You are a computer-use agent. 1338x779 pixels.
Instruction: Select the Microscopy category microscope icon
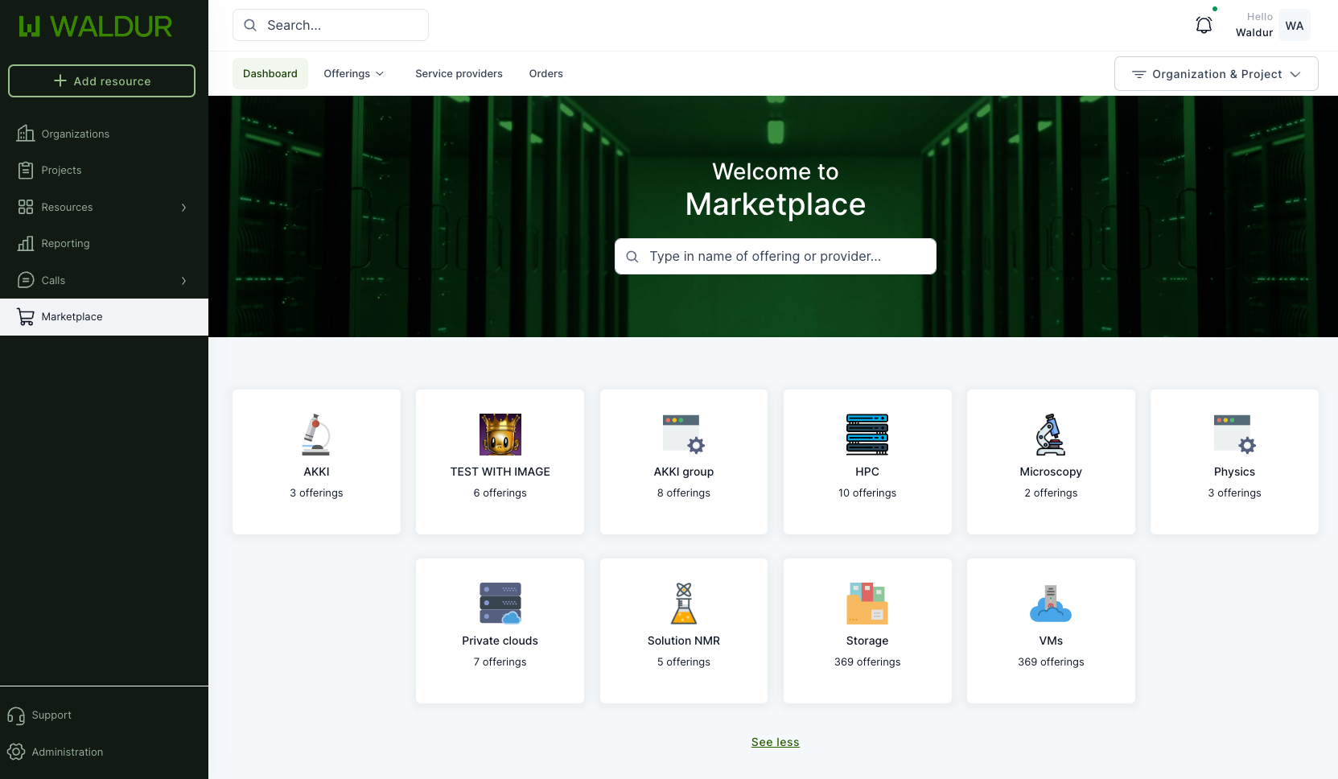tap(1050, 435)
